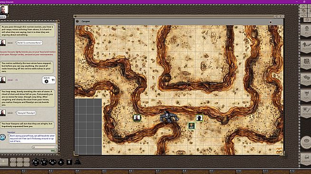Pick the d6 die

click(x=69, y=162)
